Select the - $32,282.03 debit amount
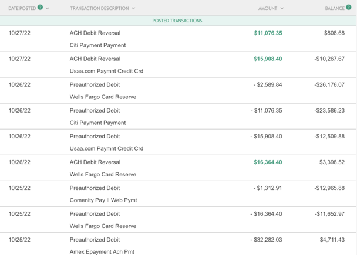 (266, 240)
